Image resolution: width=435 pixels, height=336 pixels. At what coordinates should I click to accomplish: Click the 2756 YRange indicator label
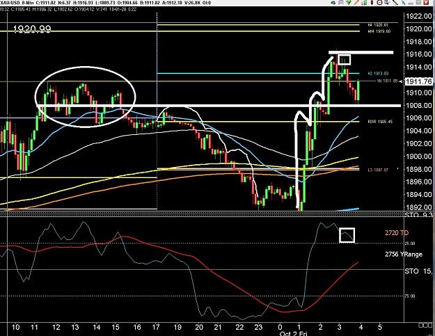pyautogui.click(x=404, y=254)
